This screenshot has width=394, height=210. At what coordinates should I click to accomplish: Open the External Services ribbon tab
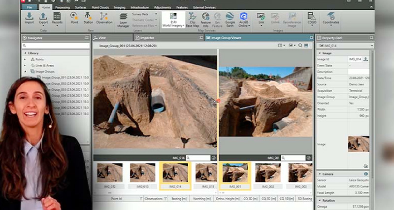pos(204,7)
